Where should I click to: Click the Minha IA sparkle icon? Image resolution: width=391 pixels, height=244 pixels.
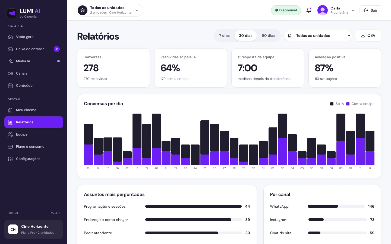coord(10,61)
